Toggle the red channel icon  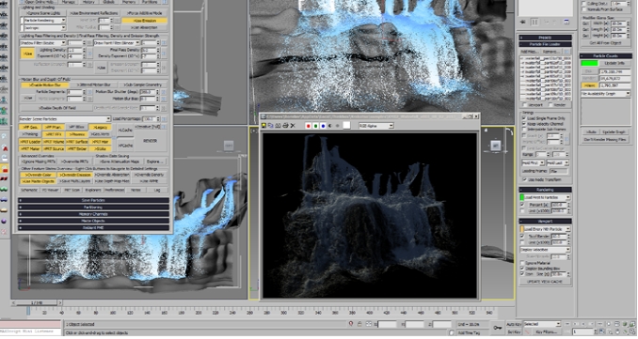point(308,126)
